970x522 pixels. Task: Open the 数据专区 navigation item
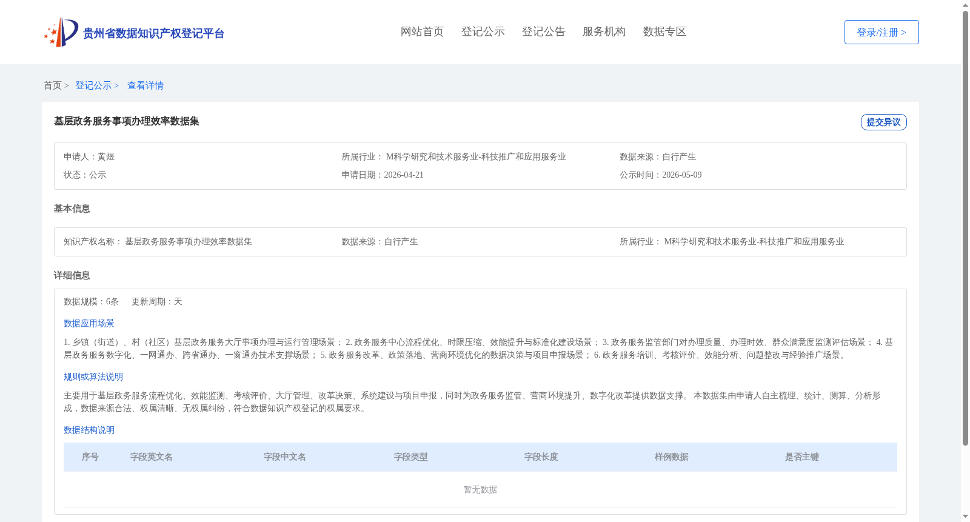(664, 32)
